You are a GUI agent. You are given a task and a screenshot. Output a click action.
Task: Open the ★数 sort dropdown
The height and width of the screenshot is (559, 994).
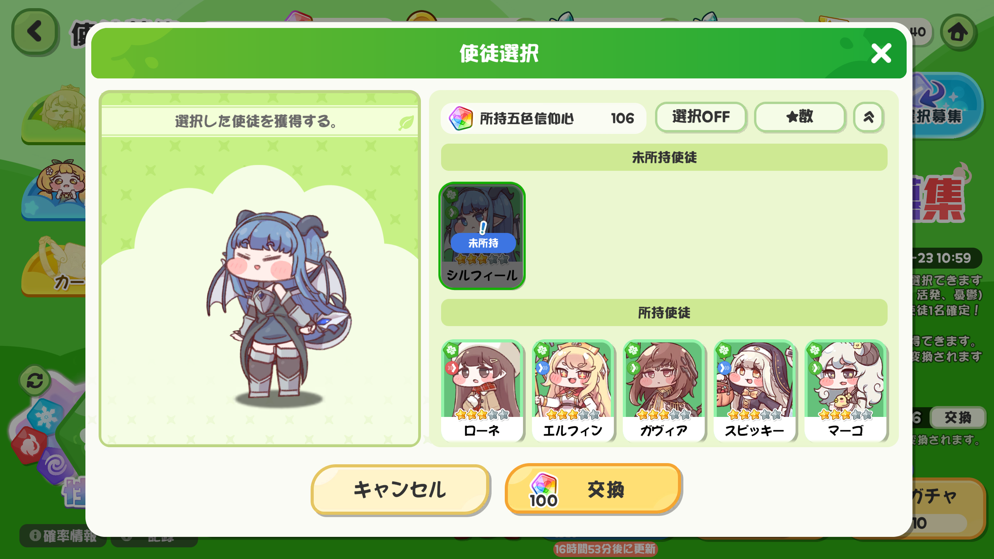[799, 117]
